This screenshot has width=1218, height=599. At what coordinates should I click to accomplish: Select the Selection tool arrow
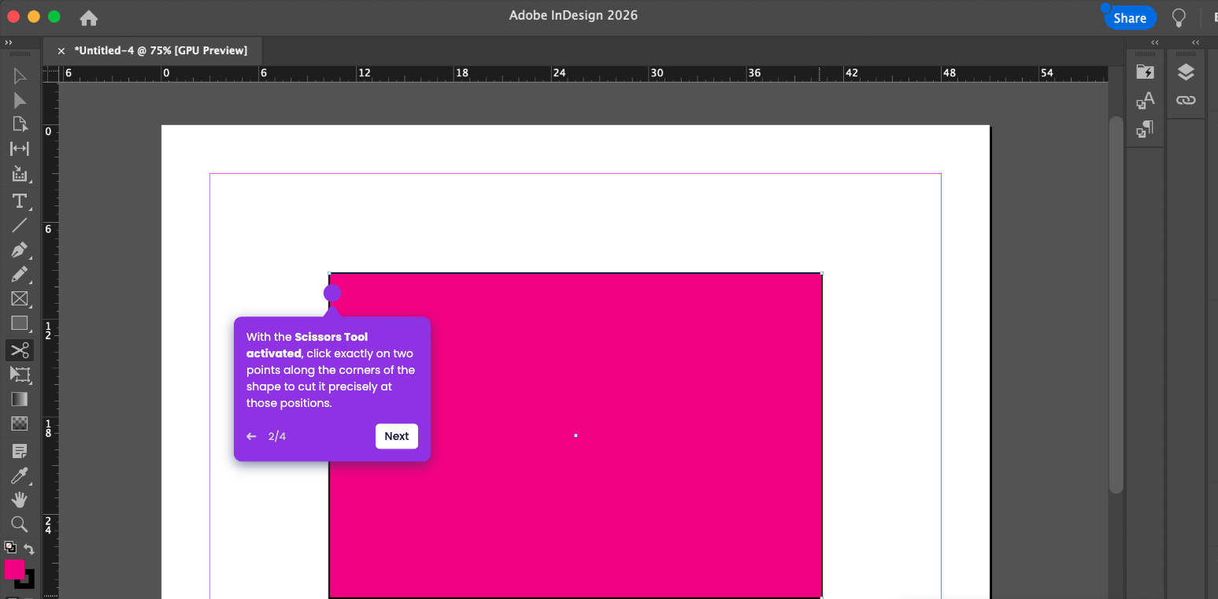tap(20, 76)
